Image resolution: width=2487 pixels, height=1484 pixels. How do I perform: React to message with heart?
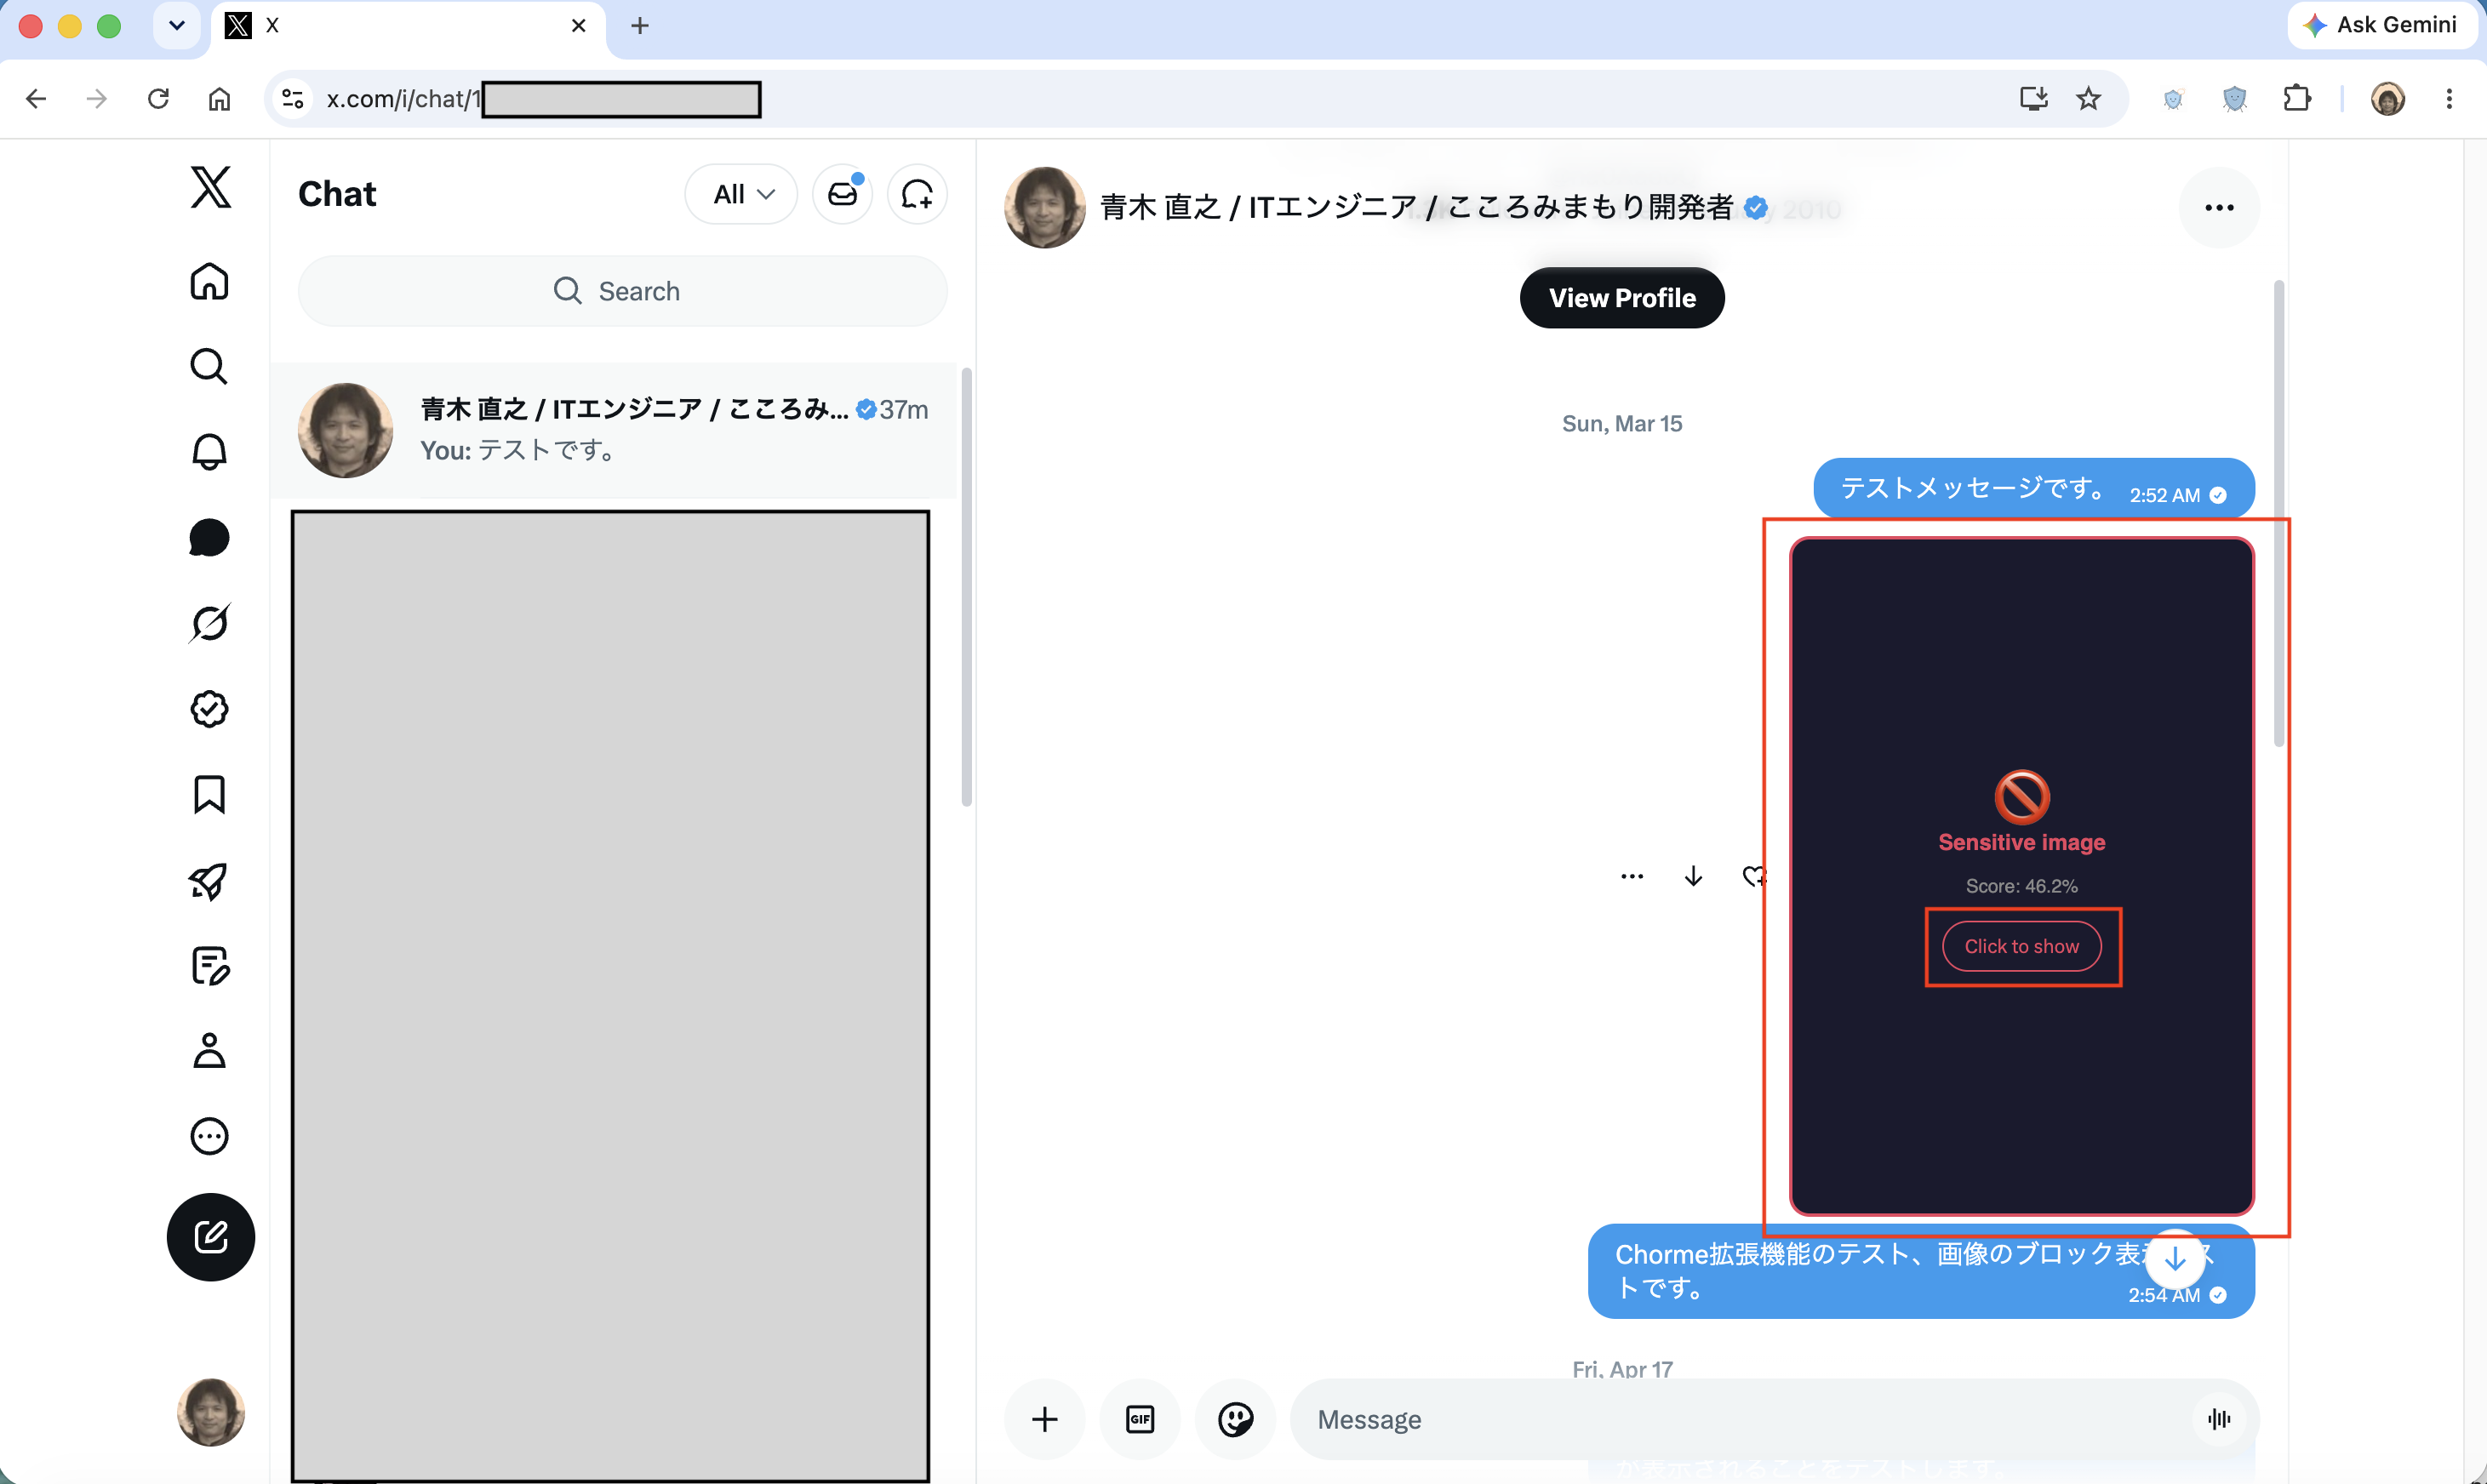point(1753,876)
